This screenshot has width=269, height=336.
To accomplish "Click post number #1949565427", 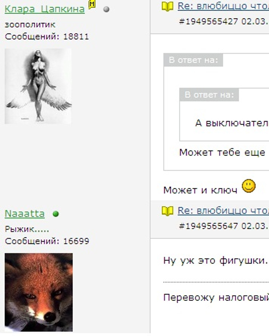I will [x=208, y=22].
